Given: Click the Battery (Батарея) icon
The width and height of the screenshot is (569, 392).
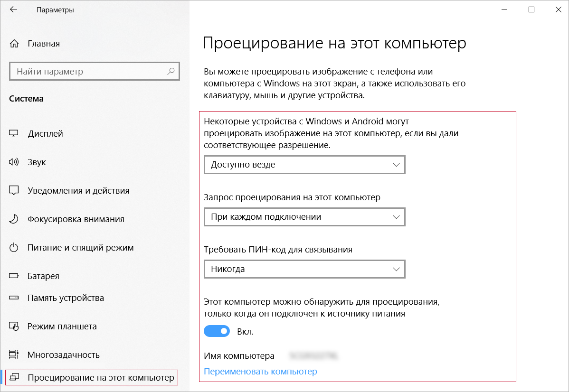Looking at the screenshot, I should tap(14, 276).
